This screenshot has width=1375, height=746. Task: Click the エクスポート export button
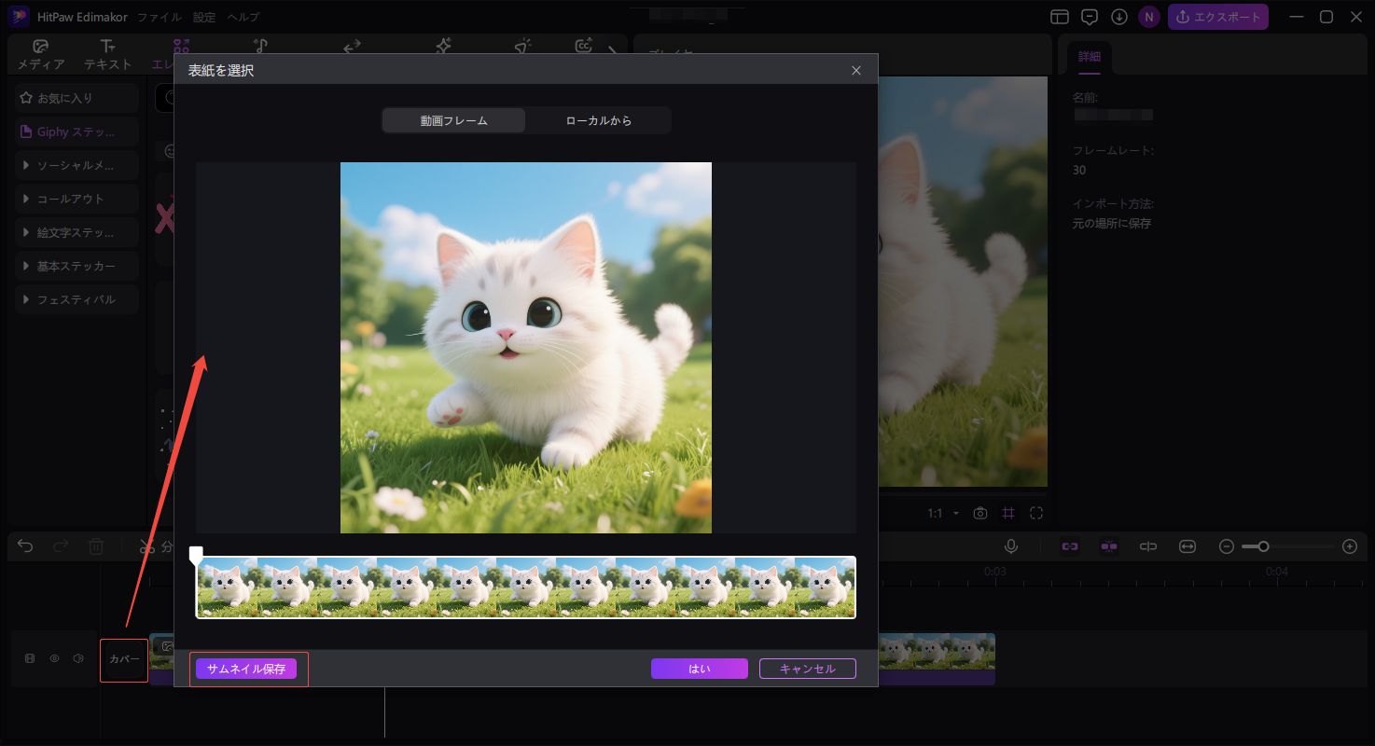point(1218,17)
